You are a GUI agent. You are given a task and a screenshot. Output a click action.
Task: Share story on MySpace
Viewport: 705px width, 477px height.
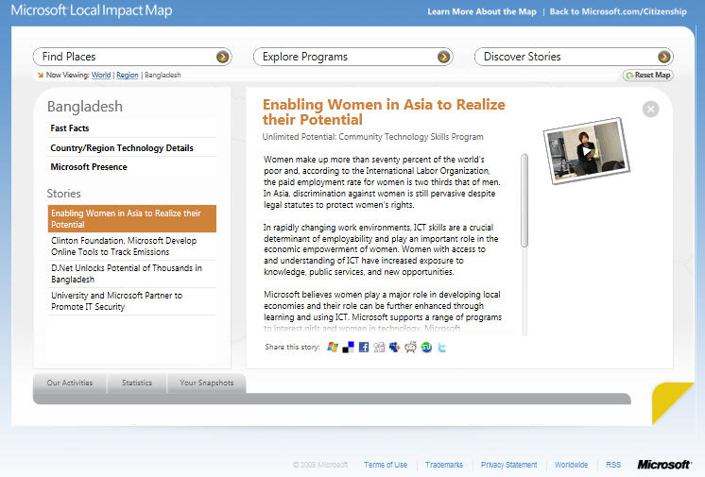pos(394,347)
